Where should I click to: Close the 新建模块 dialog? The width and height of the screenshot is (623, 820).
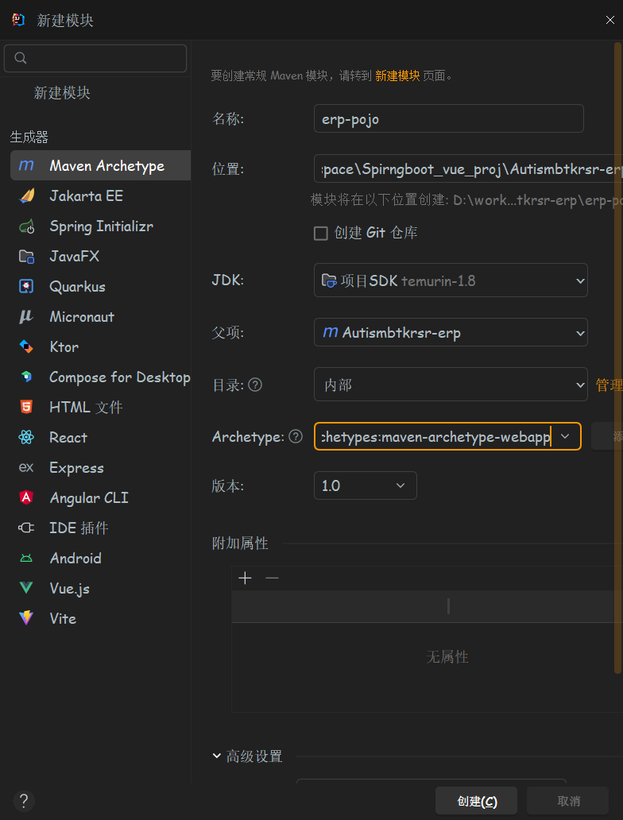(610, 20)
